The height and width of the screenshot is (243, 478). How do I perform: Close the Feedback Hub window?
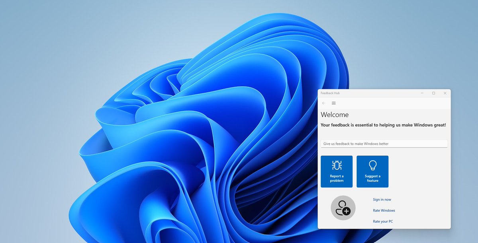(445, 93)
